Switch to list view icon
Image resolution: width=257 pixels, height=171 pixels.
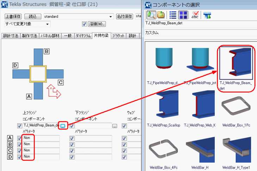tap(173, 15)
